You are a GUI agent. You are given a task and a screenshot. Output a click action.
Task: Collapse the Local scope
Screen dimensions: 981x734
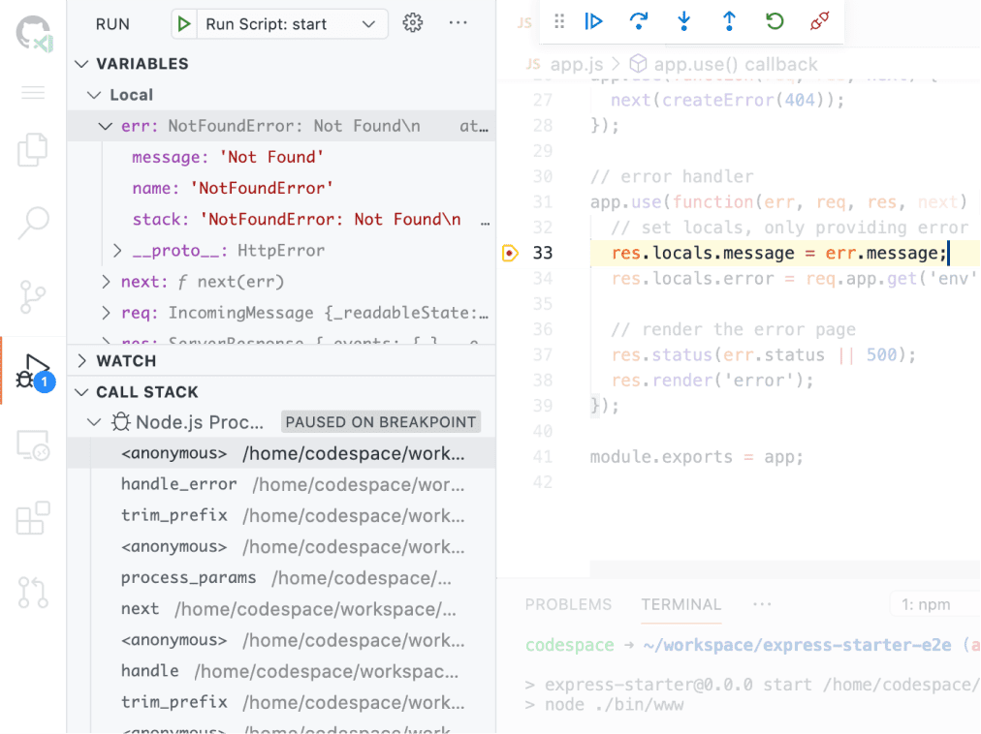pyautogui.click(x=94, y=95)
